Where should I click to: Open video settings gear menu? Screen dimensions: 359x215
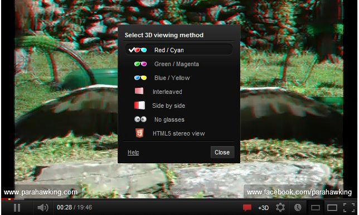tap(280, 208)
